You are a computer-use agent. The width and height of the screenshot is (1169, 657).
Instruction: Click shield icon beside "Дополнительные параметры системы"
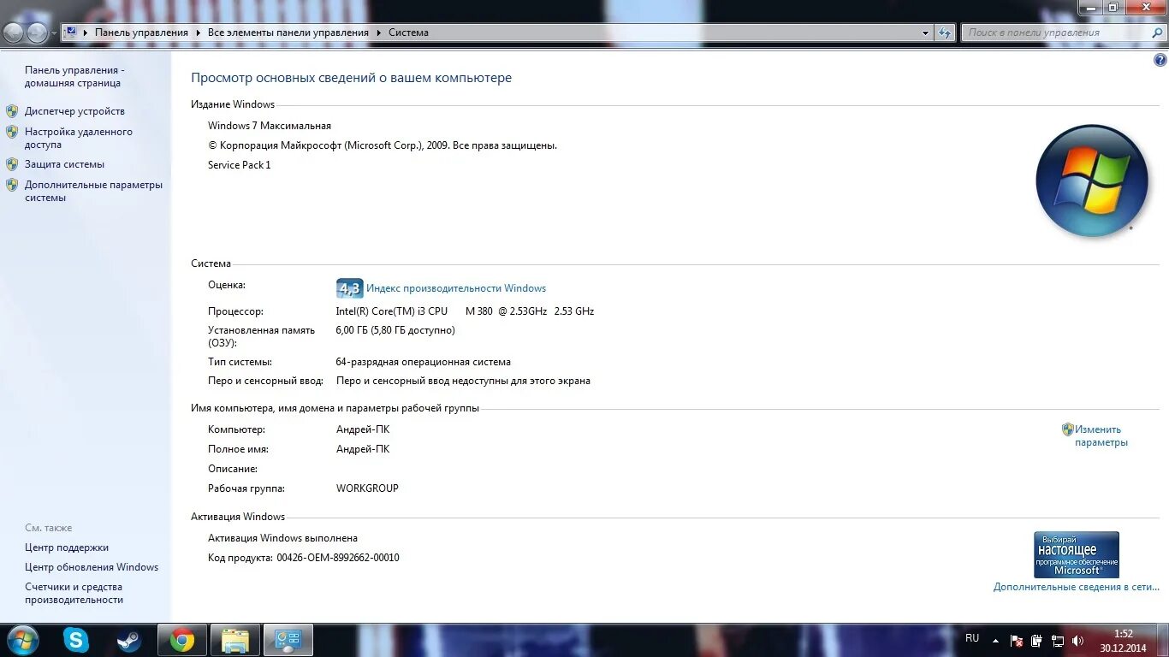click(x=12, y=185)
